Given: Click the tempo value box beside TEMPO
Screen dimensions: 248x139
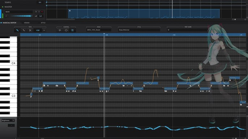Looking at the screenshot, I should click(40, 3).
